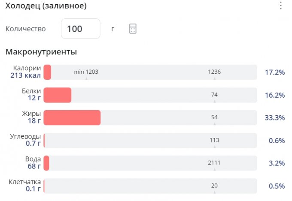
Task: Click the quantity input field showing 100
Action: coord(81,29)
